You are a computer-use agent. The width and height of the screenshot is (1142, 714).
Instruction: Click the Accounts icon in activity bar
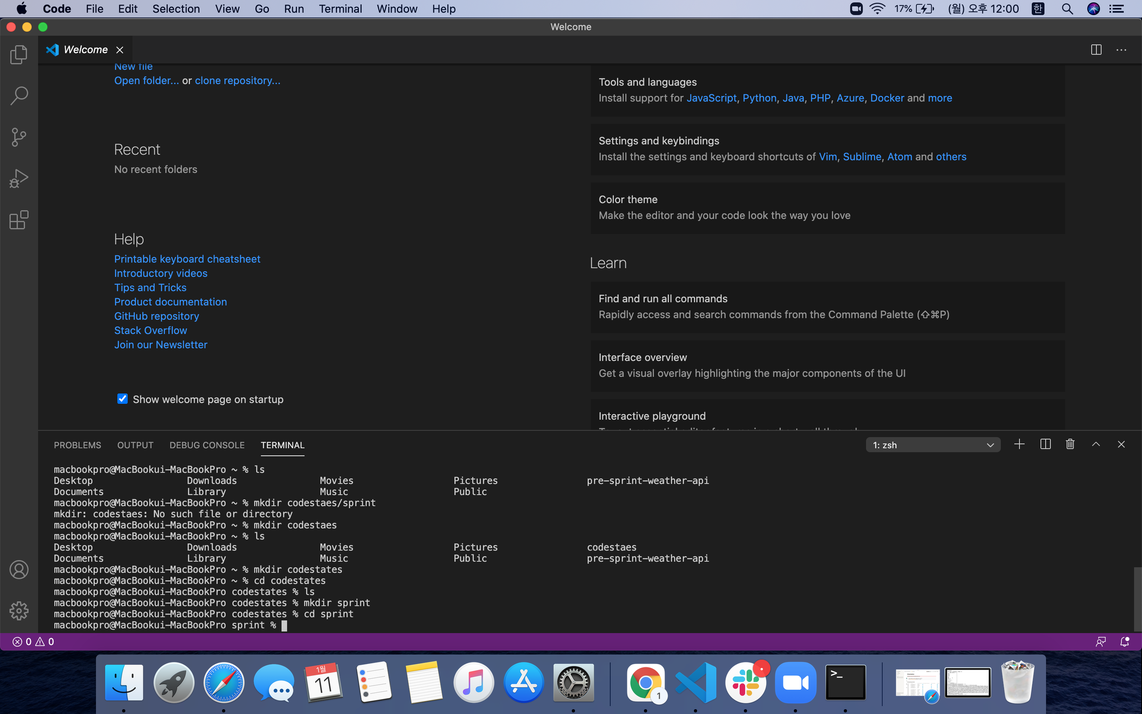point(19,570)
